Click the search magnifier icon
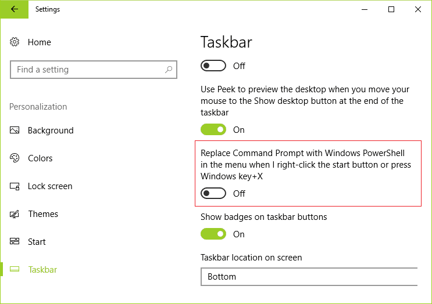 pyautogui.click(x=169, y=70)
